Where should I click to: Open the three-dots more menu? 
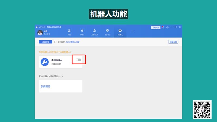tap(133, 31)
